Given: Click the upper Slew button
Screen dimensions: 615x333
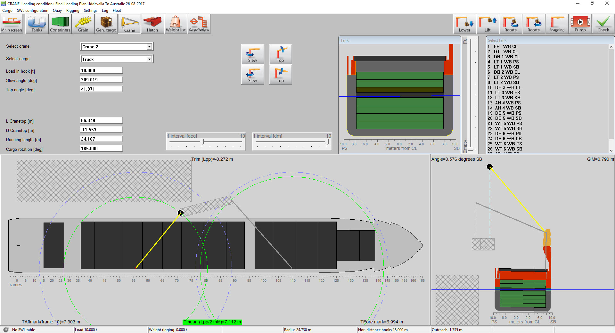Looking at the screenshot, I should coord(252,54).
